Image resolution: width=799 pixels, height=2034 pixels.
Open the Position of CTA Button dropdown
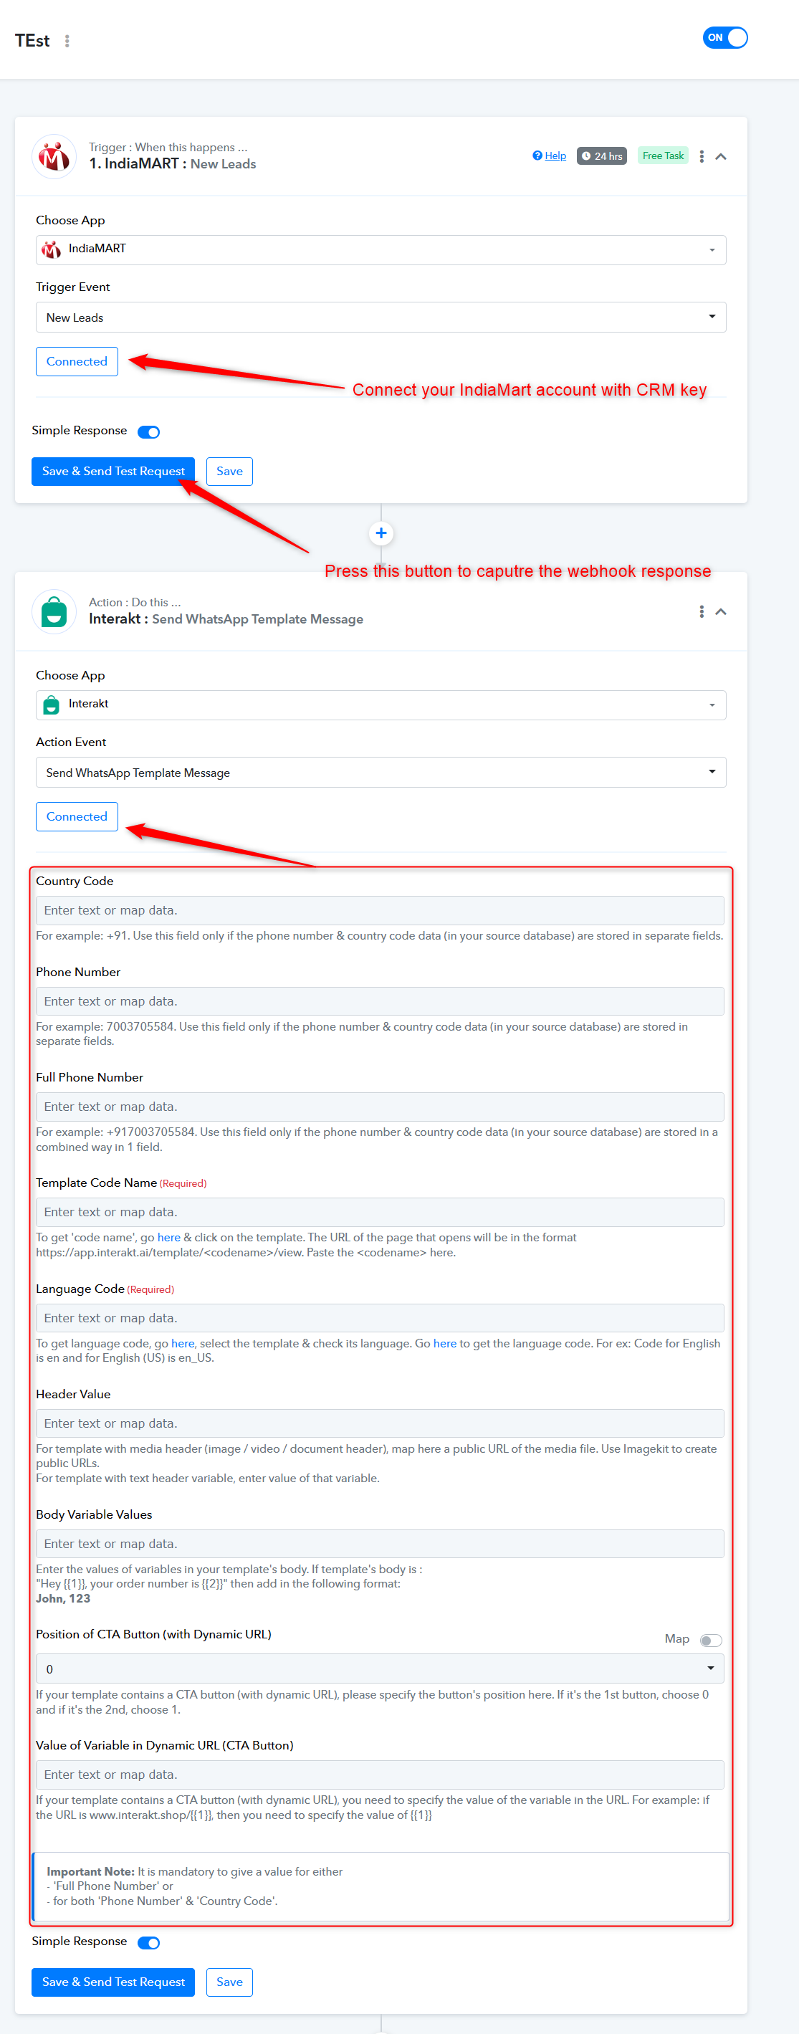coord(380,1668)
